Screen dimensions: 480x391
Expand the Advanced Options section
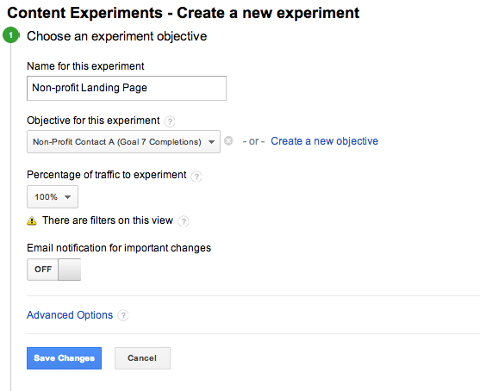[x=70, y=315]
